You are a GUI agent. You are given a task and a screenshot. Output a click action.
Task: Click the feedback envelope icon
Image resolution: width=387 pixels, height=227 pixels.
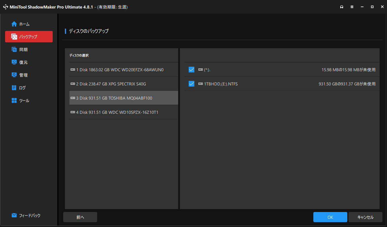tap(14, 215)
